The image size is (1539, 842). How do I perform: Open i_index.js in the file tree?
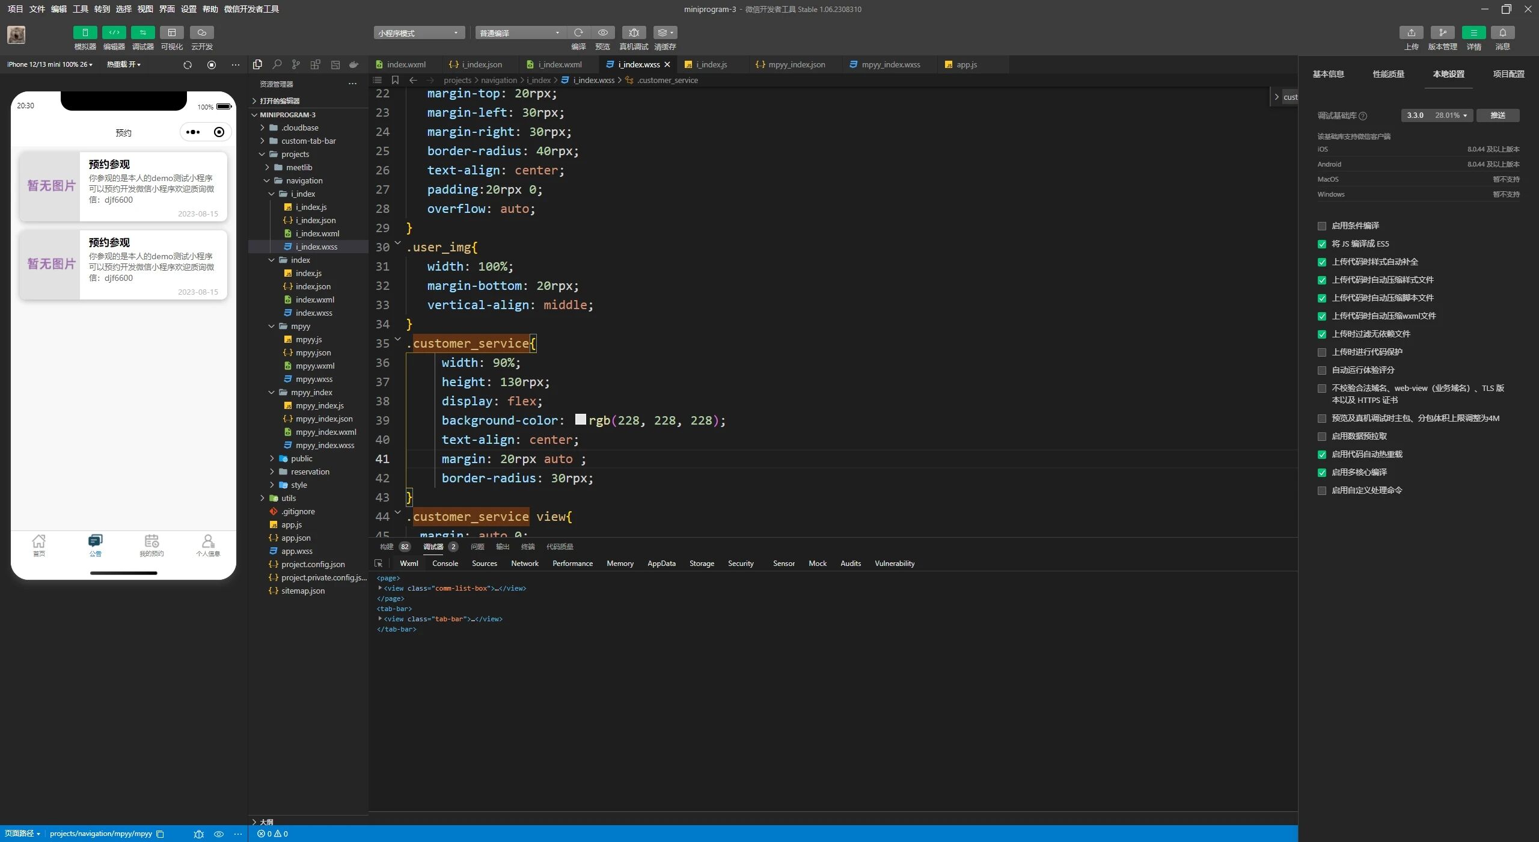coord(311,207)
